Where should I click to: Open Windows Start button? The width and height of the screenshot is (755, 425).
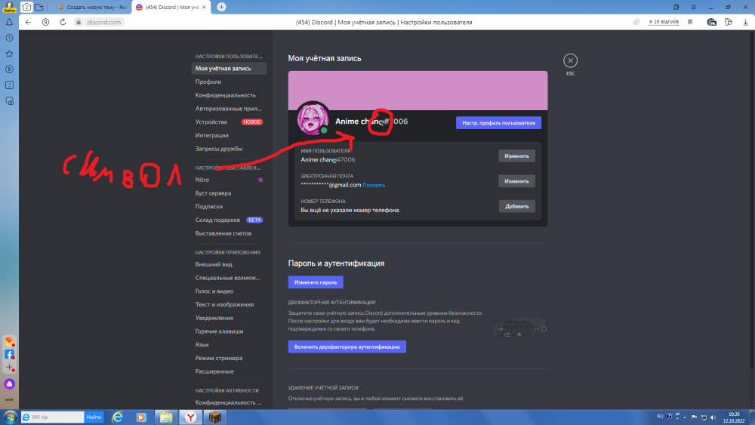[x=10, y=417]
